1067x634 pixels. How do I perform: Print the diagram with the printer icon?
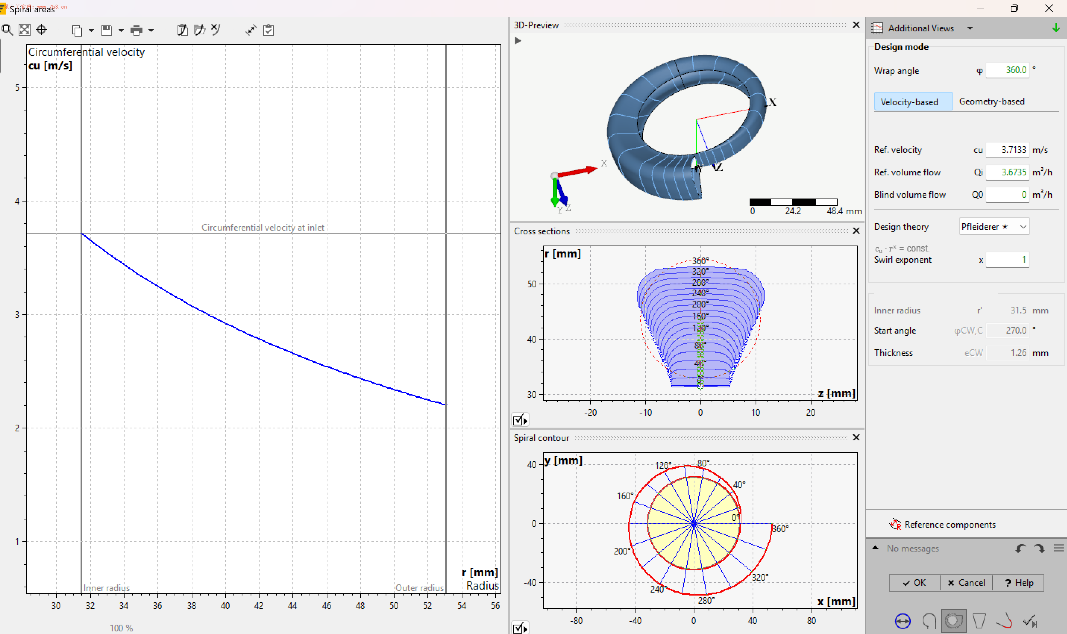[x=136, y=30]
